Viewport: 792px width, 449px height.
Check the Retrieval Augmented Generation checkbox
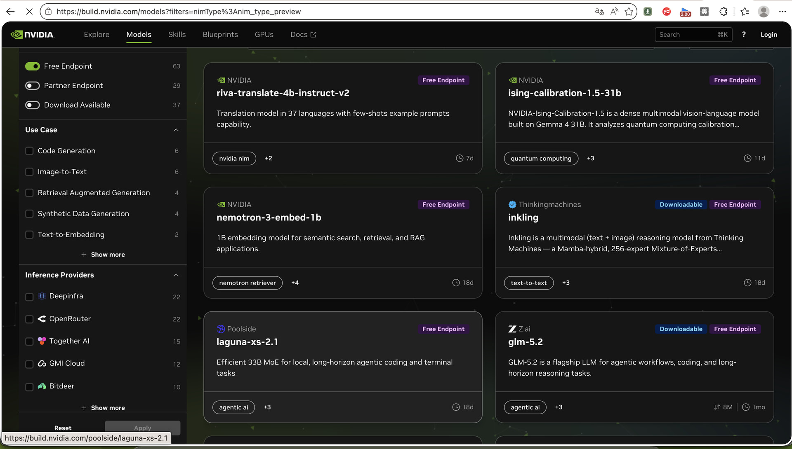pos(29,193)
